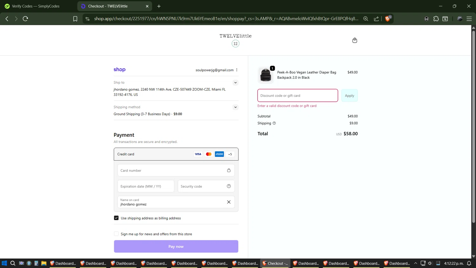This screenshot has width=476, height=268.
Task: Click the lock icon in card number
Action: (229, 170)
